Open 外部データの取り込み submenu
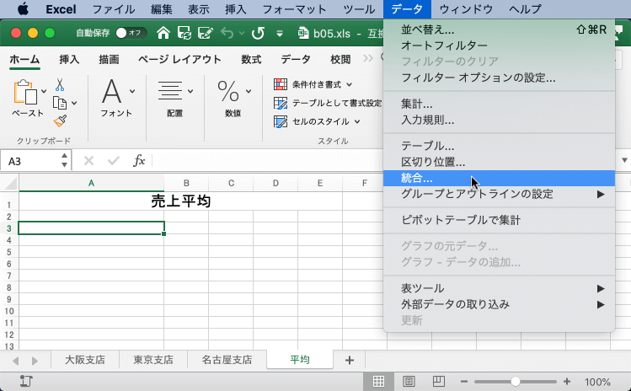 point(499,304)
